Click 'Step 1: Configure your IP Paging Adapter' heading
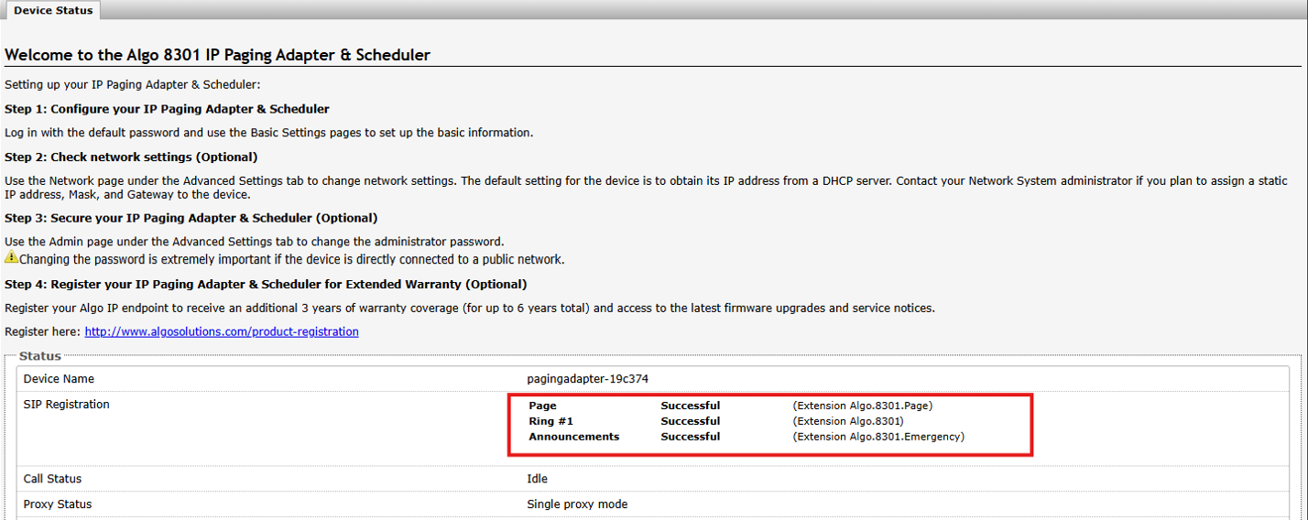 (x=167, y=109)
